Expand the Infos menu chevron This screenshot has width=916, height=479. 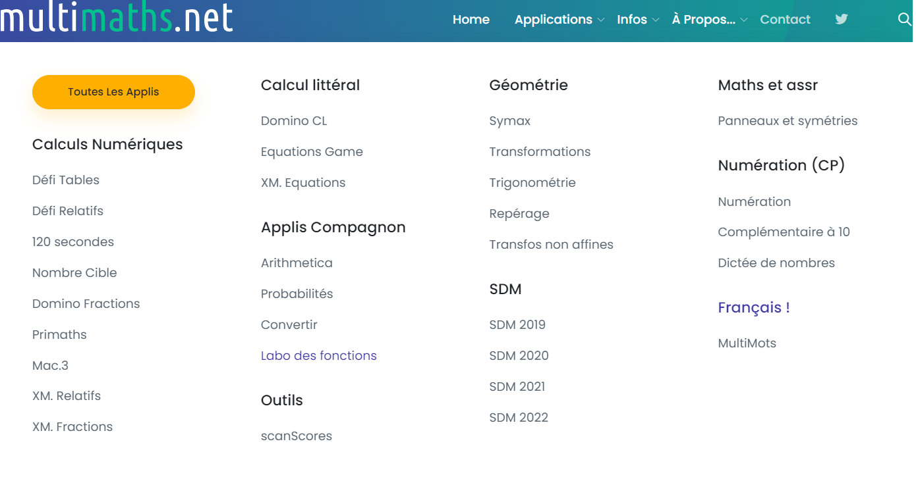(x=656, y=20)
